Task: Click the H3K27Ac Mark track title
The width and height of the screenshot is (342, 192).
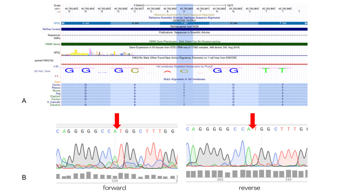Action: [x=184, y=58]
